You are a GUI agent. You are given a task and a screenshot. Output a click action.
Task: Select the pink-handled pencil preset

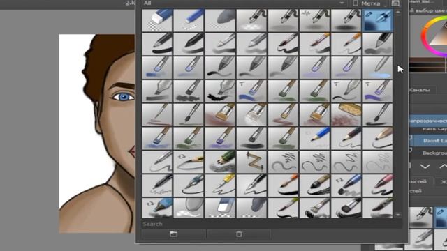(x=378, y=185)
